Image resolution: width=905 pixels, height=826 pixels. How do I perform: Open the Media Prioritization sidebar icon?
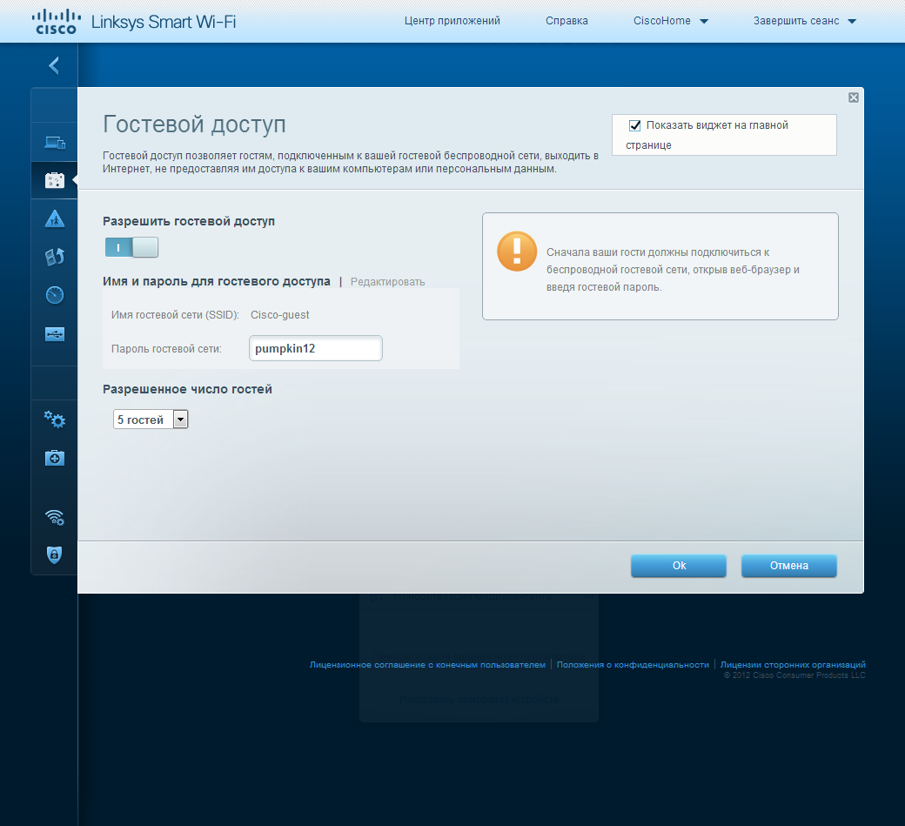(55, 257)
